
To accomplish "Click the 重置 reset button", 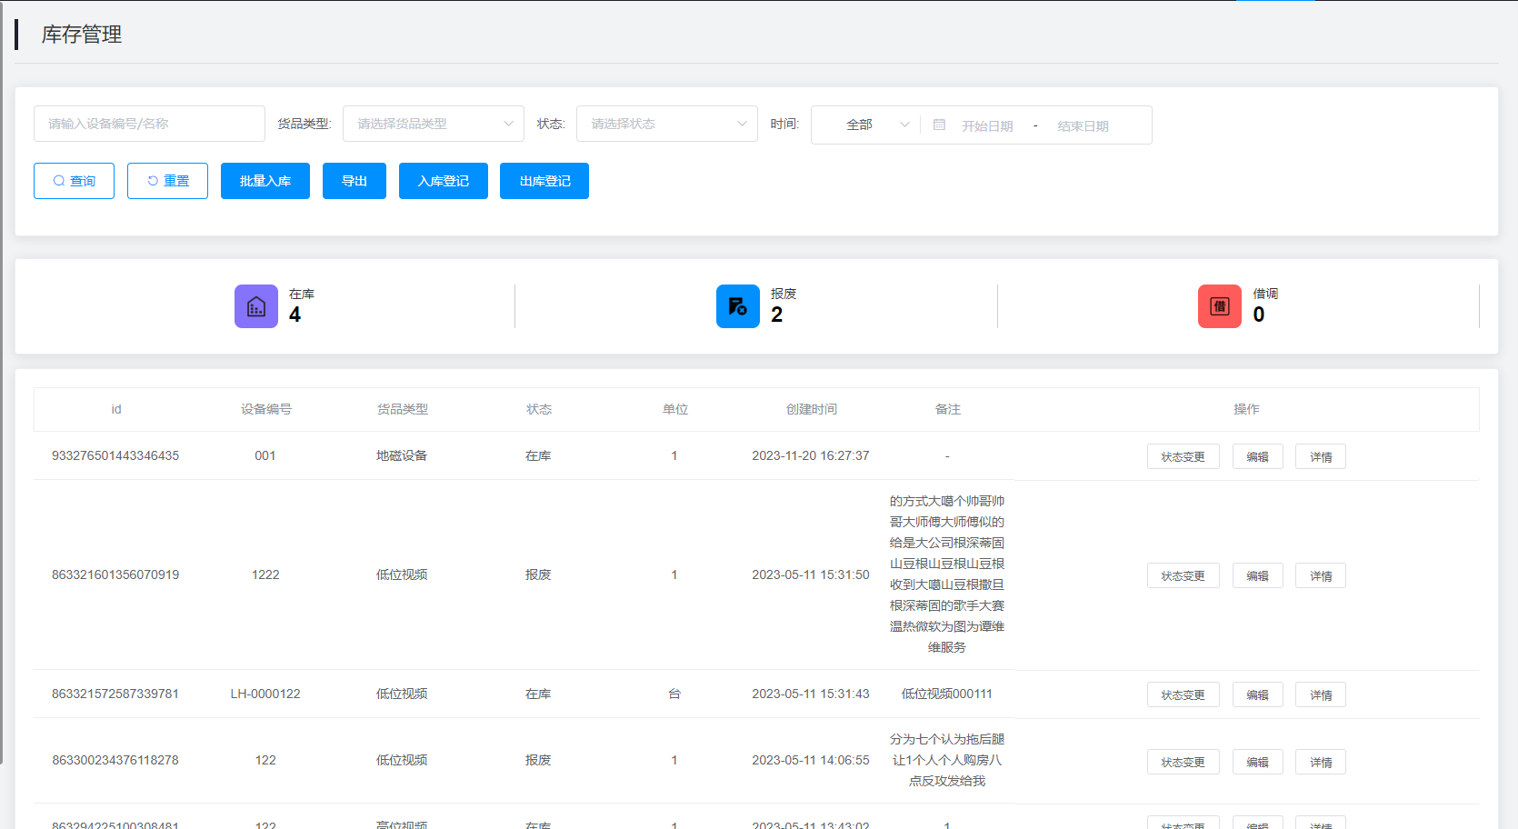I will pos(167,181).
